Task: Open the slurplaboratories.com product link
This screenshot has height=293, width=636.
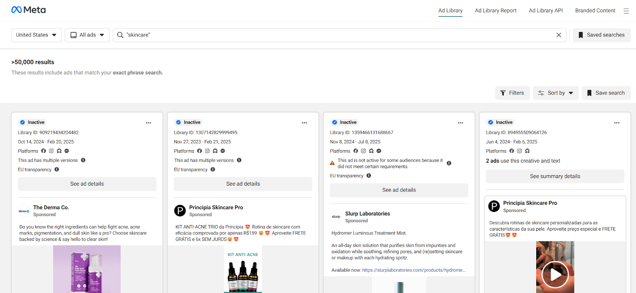Action: coord(413,270)
